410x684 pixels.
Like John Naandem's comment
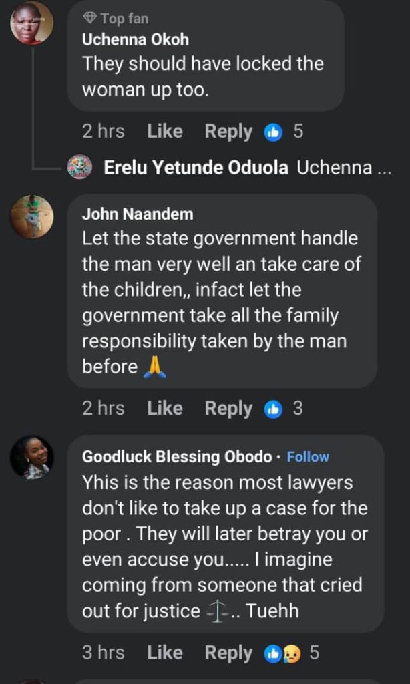point(165,409)
